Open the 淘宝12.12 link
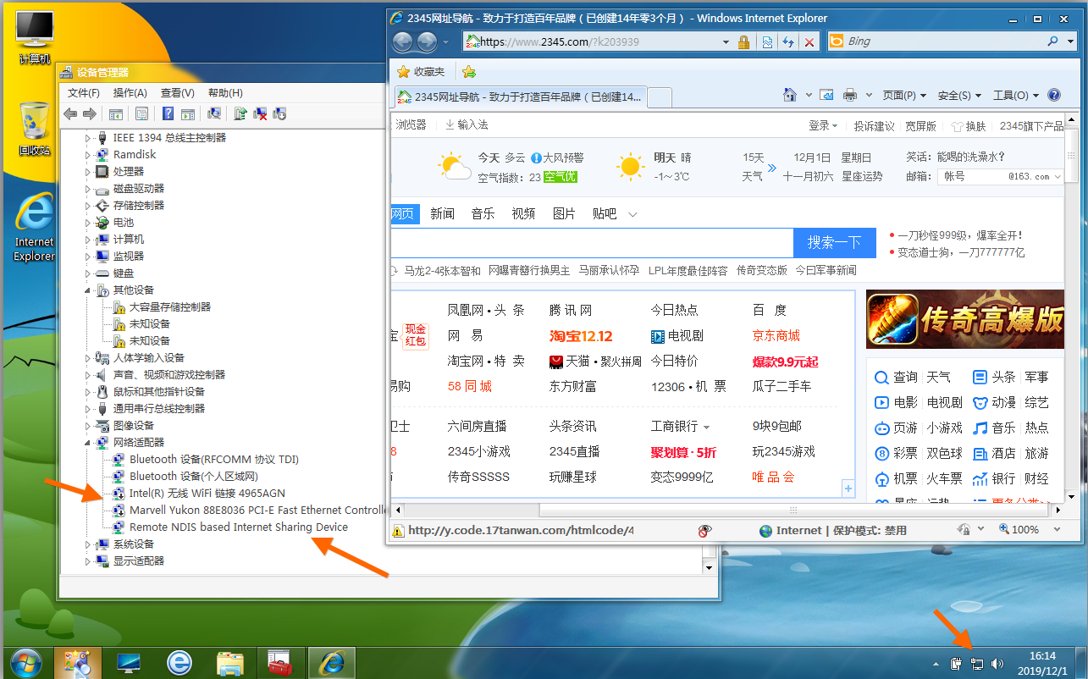 click(581, 336)
